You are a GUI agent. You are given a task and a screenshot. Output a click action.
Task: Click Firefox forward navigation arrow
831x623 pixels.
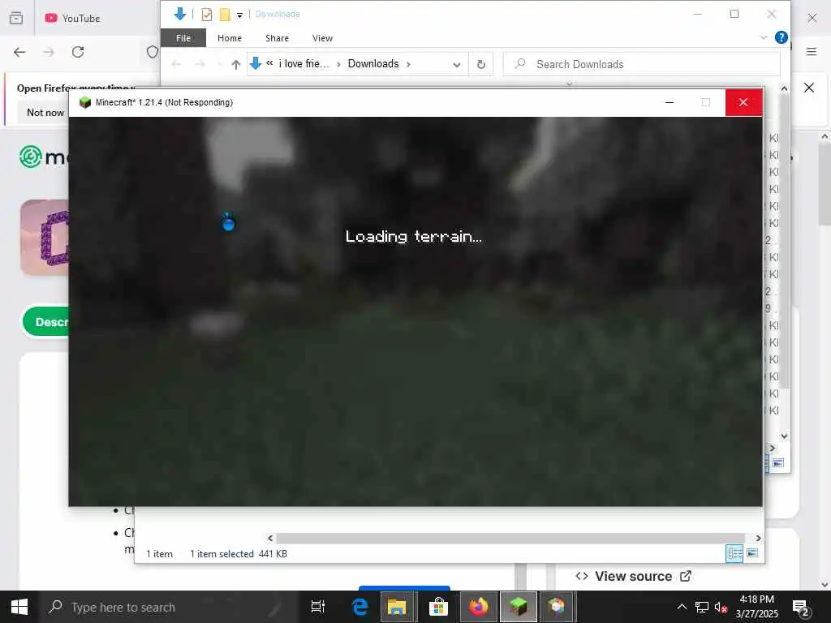(x=49, y=52)
